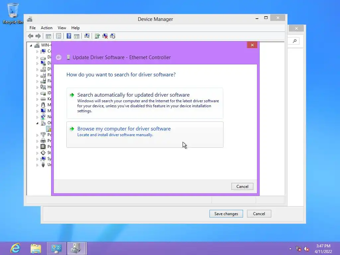Open the View menu
The image size is (340, 255).
(62, 28)
